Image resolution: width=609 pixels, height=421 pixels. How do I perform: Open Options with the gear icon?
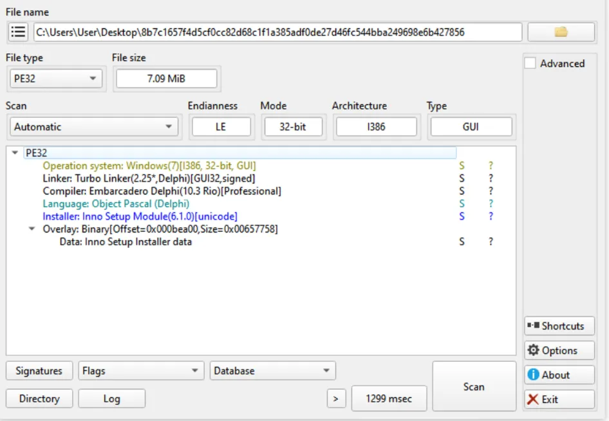(559, 350)
